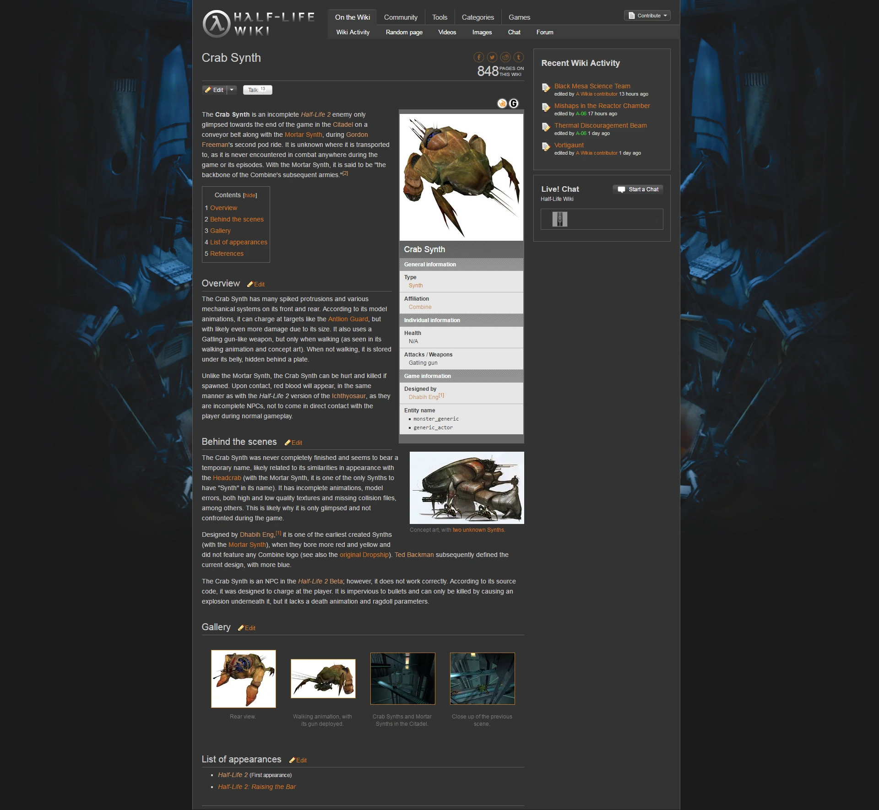Open the Black Mesa Science Team activity link
This screenshot has width=879, height=810.
click(592, 86)
